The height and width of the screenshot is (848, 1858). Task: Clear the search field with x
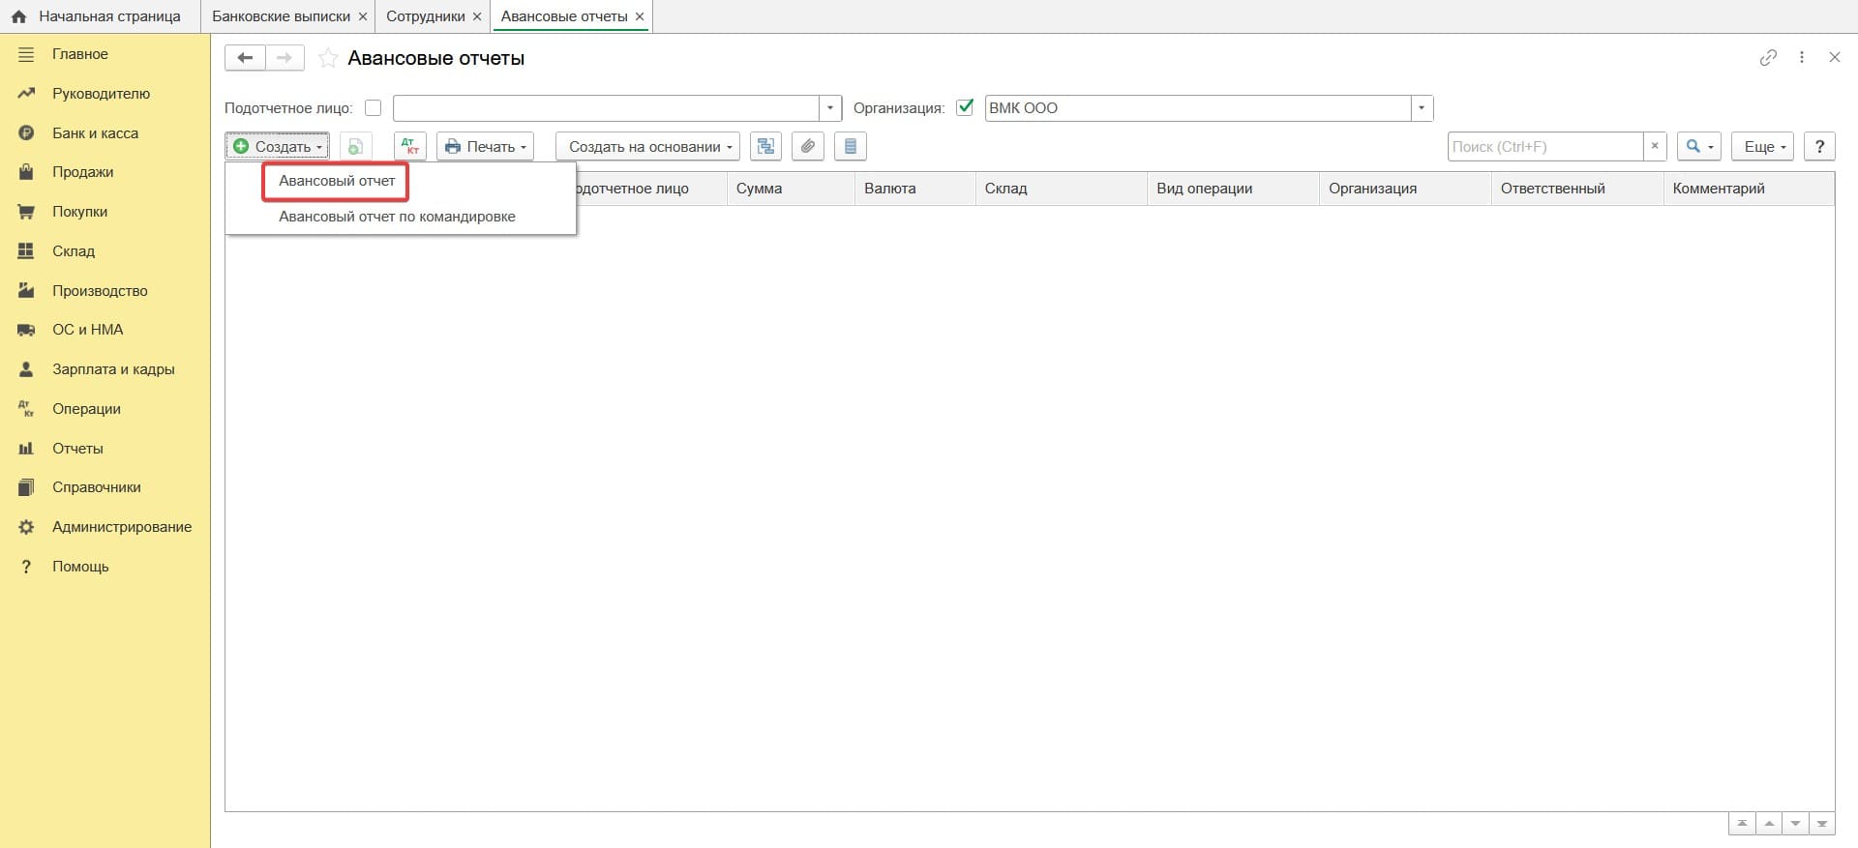pyautogui.click(x=1655, y=147)
